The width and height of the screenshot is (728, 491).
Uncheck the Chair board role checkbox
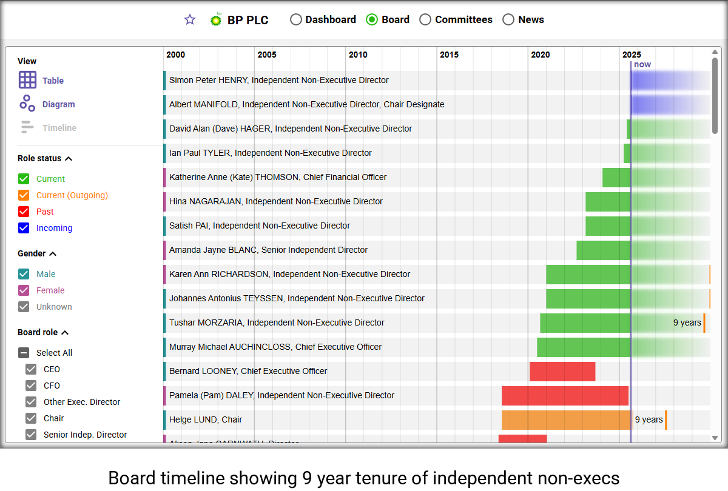point(31,418)
